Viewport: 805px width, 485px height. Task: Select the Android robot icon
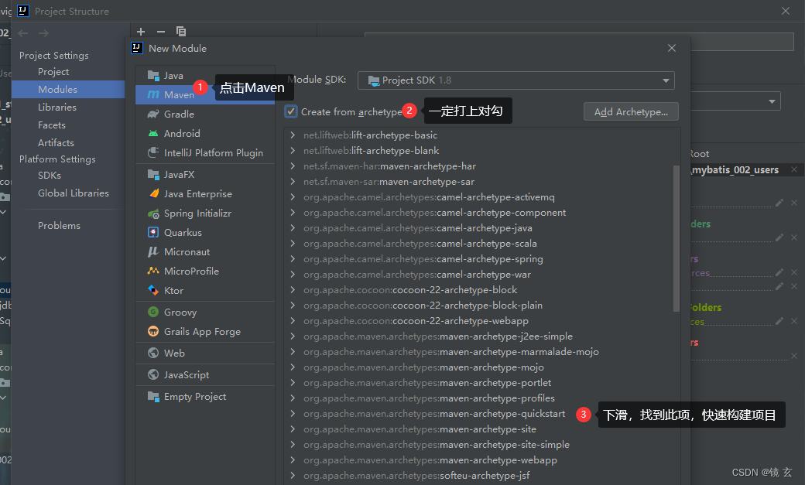153,134
